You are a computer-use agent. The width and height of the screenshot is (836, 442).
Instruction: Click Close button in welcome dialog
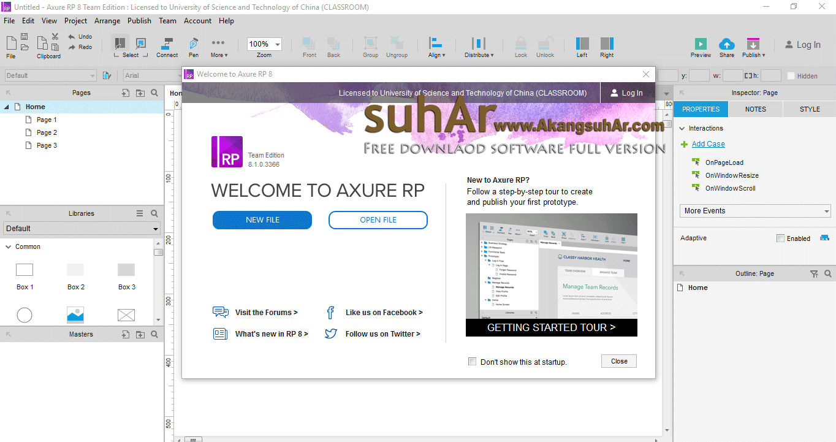coord(619,361)
